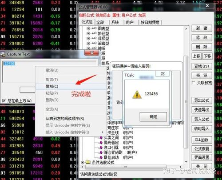
Task: Switch to the 系统 tab
Action: click(x=115, y=22)
